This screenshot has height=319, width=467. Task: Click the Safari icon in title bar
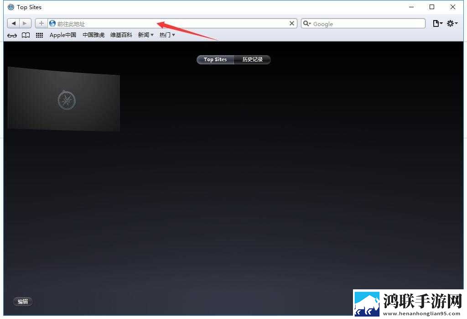(11, 7)
